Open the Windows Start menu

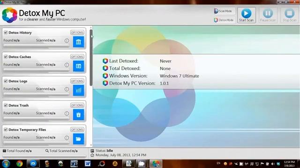pos(6,164)
